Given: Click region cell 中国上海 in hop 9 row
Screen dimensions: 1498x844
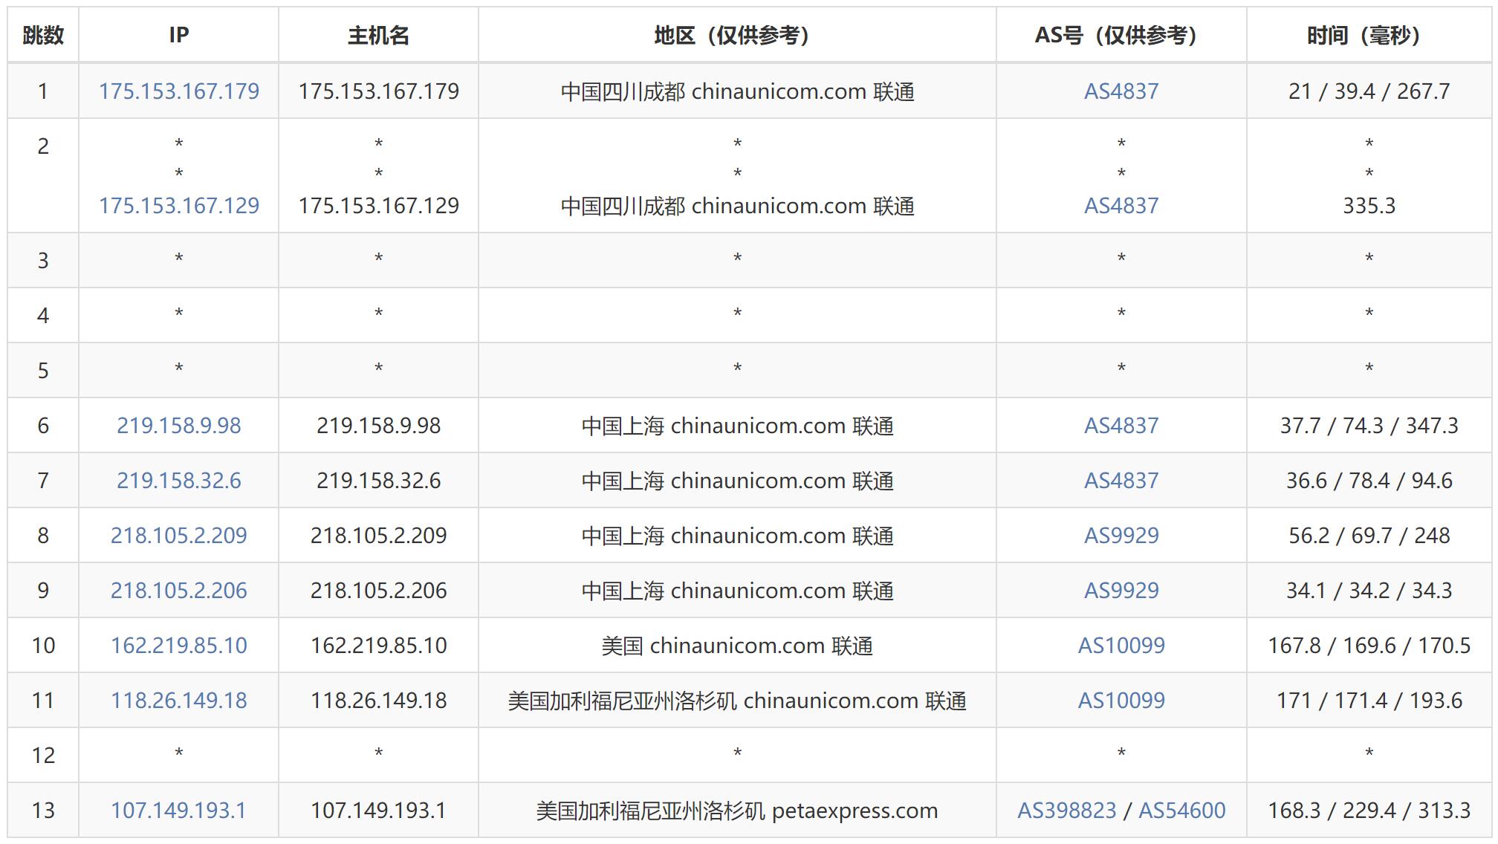Looking at the screenshot, I should pyautogui.click(x=737, y=591).
